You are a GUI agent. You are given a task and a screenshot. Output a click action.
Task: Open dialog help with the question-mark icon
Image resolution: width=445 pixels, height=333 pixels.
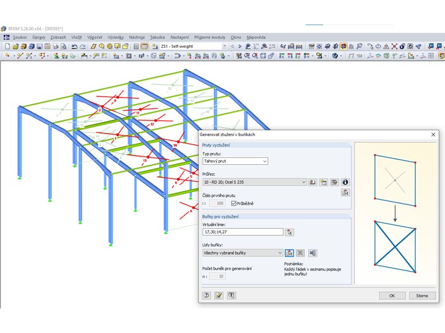click(x=206, y=296)
